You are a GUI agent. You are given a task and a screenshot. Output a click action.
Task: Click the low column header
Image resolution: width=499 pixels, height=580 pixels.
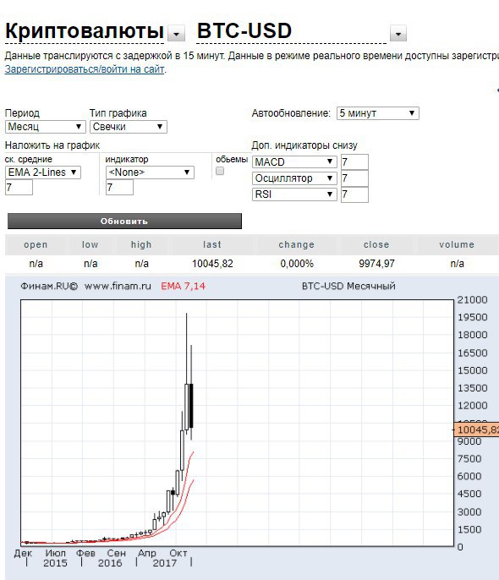[x=90, y=244]
